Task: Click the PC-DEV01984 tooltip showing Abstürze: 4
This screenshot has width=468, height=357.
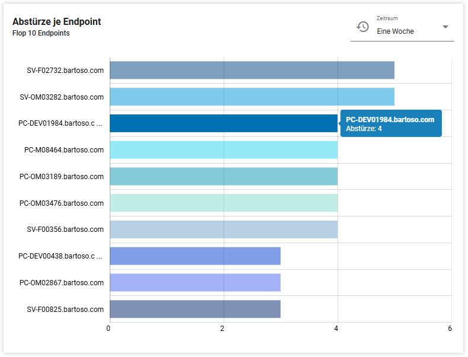Action: (x=391, y=123)
